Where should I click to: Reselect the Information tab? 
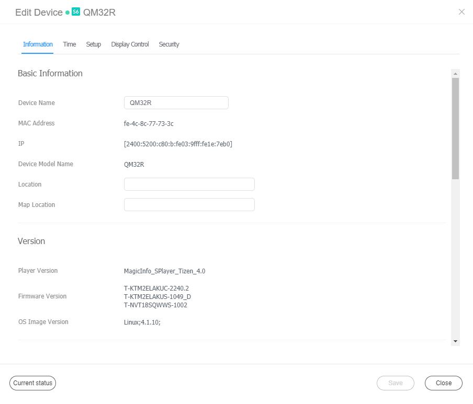point(37,44)
